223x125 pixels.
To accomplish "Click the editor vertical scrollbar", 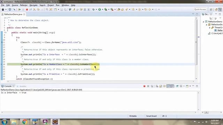I will [196, 42].
